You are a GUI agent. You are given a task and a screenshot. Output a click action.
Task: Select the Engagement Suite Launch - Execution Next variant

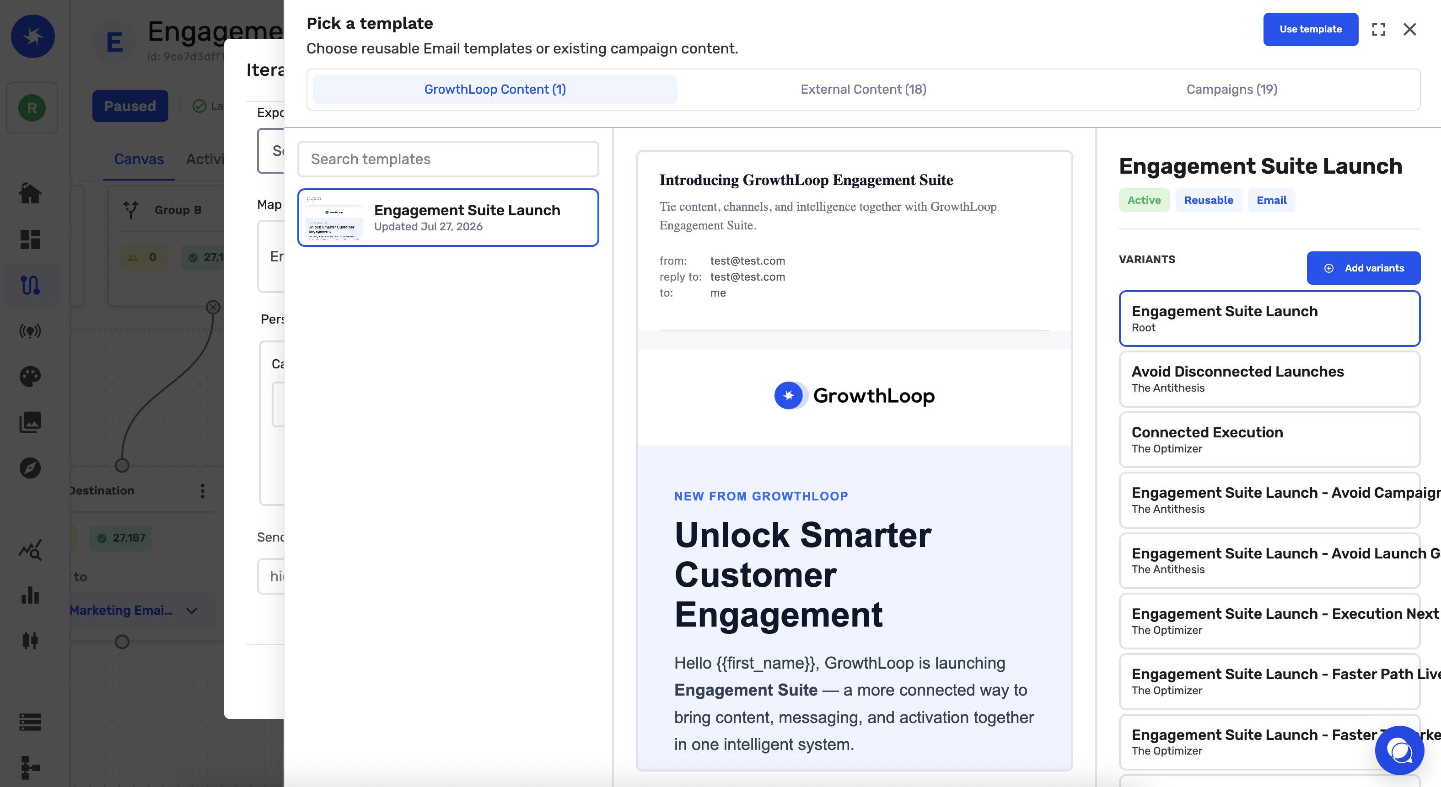(1269, 621)
